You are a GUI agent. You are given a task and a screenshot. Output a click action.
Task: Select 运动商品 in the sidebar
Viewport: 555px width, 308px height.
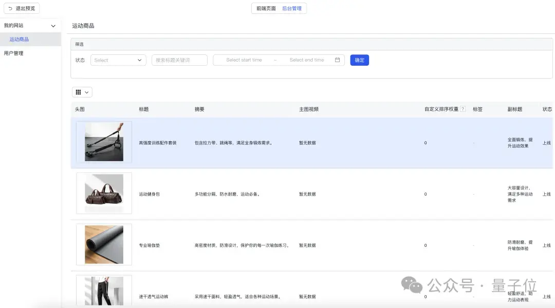pyautogui.click(x=18, y=38)
